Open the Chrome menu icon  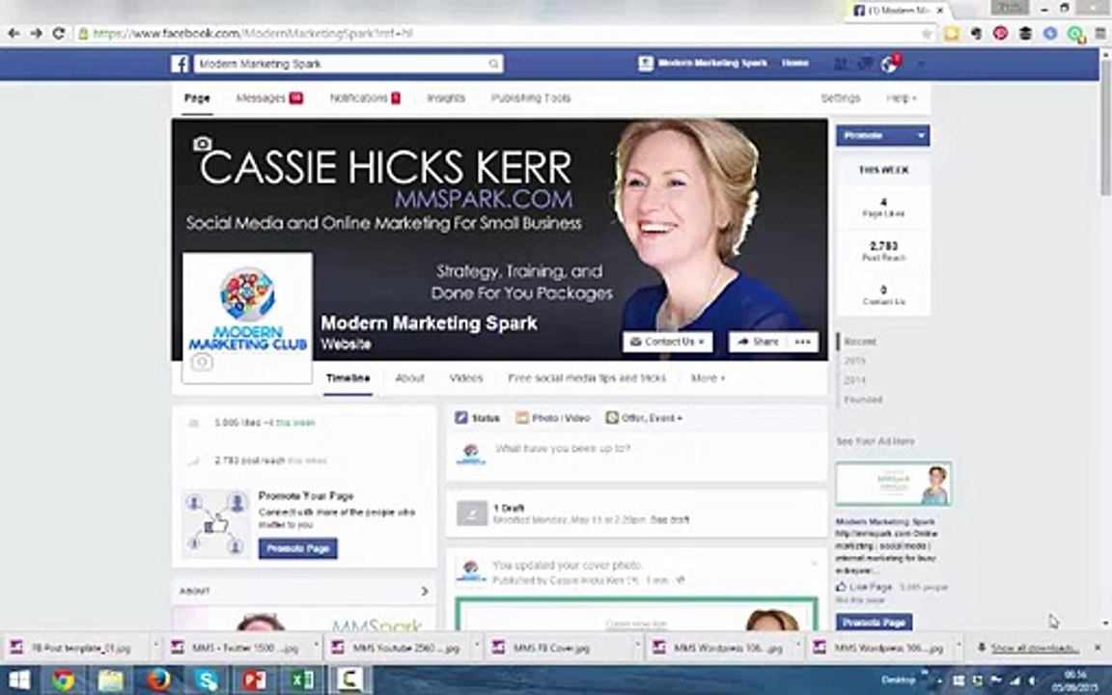click(1100, 34)
